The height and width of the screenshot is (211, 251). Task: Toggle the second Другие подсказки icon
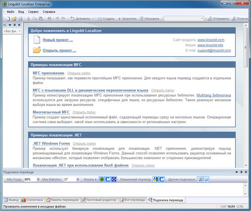coord(206,180)
